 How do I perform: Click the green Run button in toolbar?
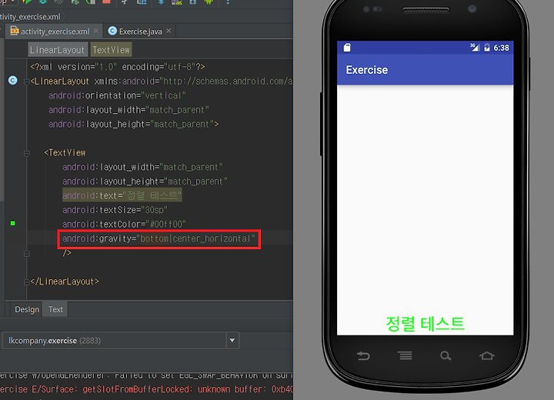[26, 2]
